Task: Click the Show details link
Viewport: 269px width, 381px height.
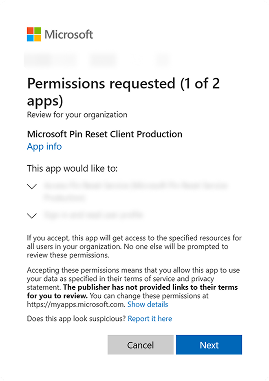Action: click(148, 304)
